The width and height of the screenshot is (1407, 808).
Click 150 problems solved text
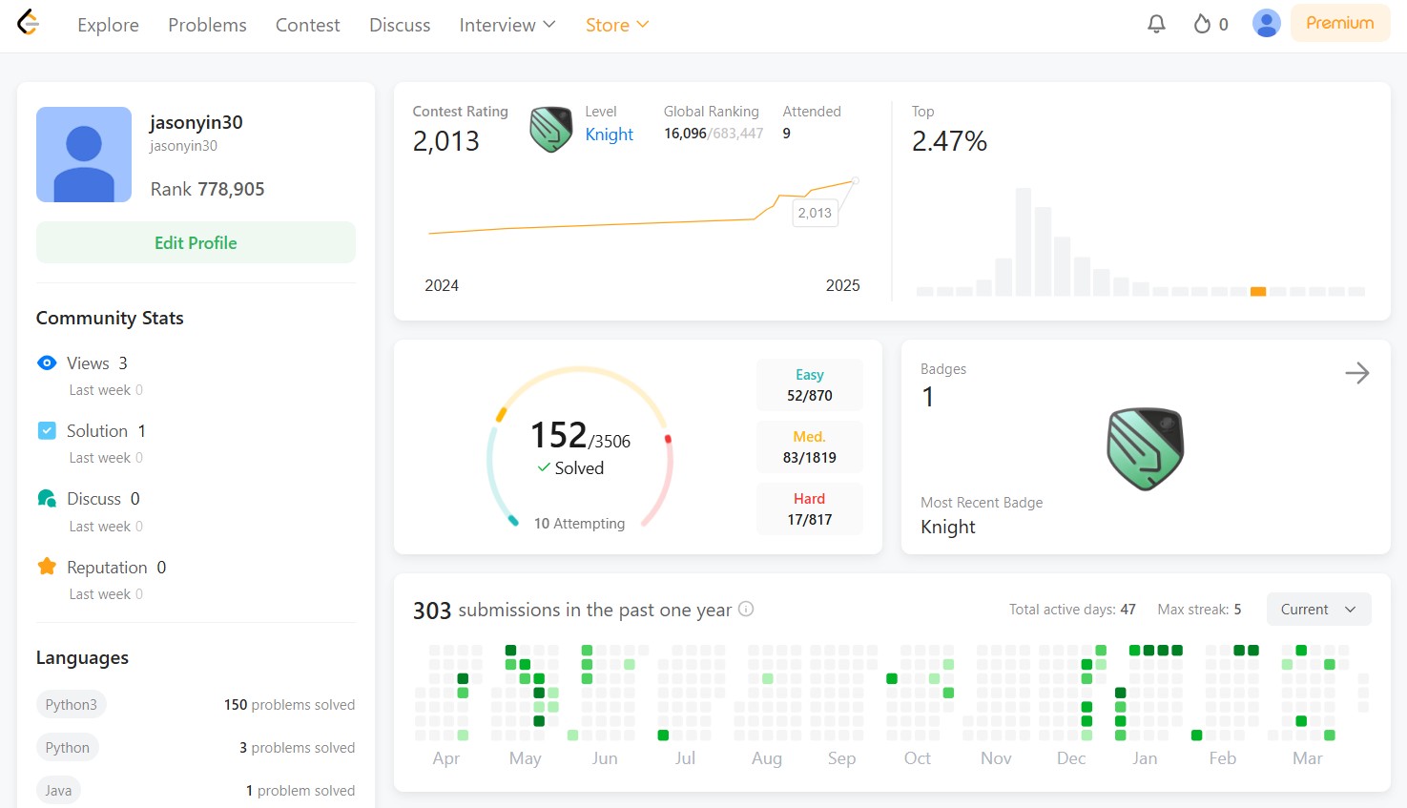(289, 704)
